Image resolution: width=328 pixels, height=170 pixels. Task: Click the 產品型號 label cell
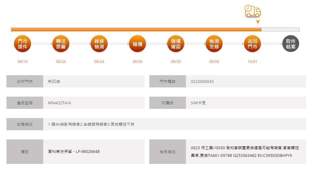(25, 103)
